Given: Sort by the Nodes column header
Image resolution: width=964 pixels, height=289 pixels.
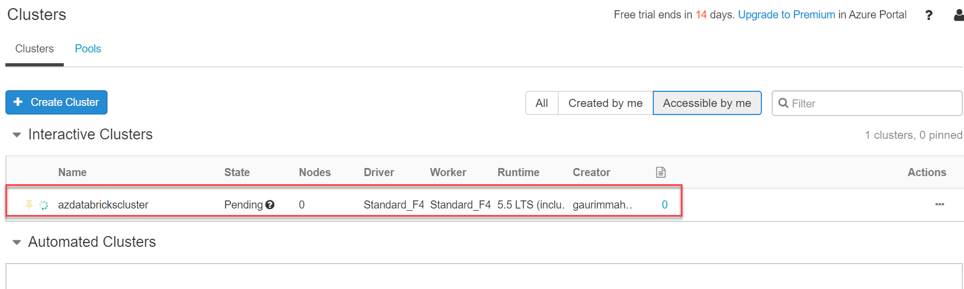Looking at the screenshot, I should click(315, 172).
